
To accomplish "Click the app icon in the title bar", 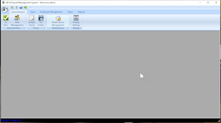I will pos(3,3).
